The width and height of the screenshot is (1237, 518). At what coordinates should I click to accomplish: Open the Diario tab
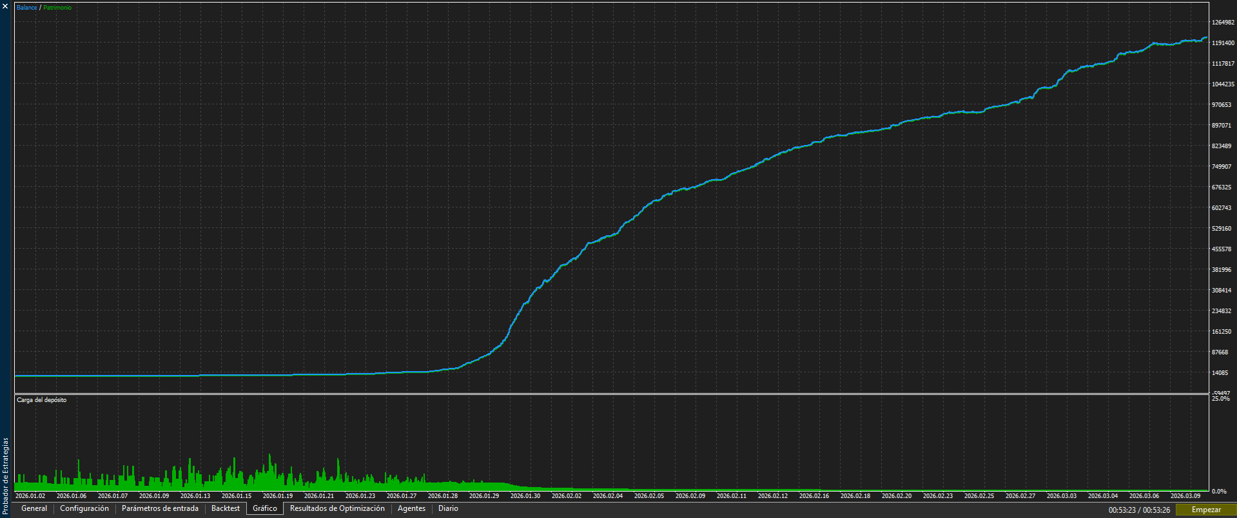click(448, 509)
